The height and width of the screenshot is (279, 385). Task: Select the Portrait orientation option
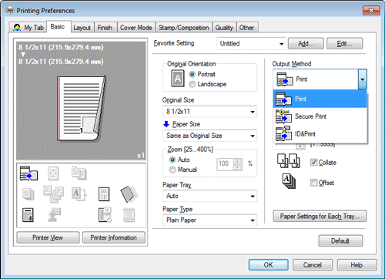click(192, 74)
